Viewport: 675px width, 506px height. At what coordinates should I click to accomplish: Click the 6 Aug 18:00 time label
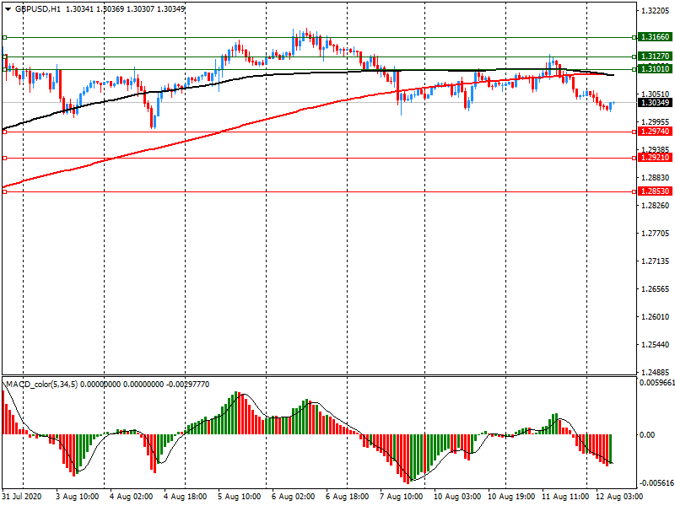347,497
